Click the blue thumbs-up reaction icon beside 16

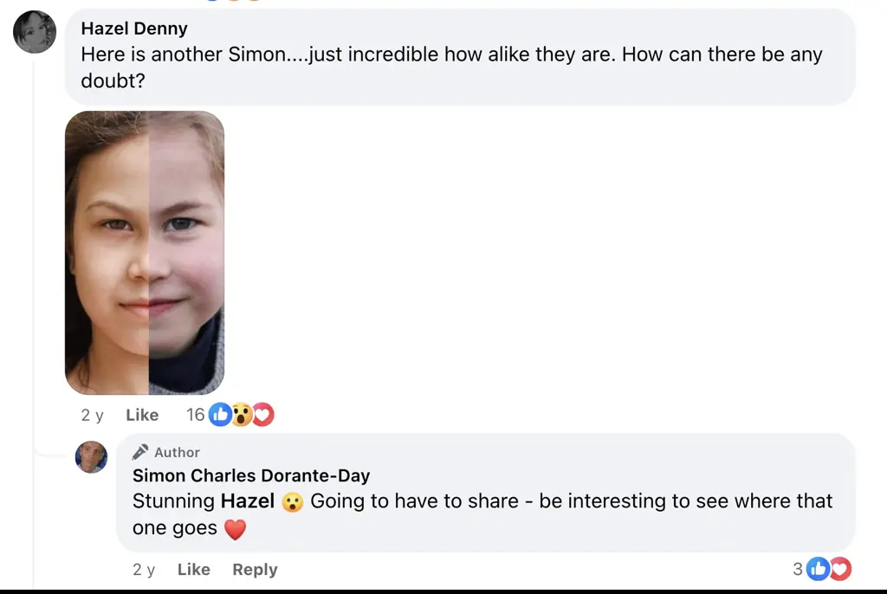tap(220, 415)
